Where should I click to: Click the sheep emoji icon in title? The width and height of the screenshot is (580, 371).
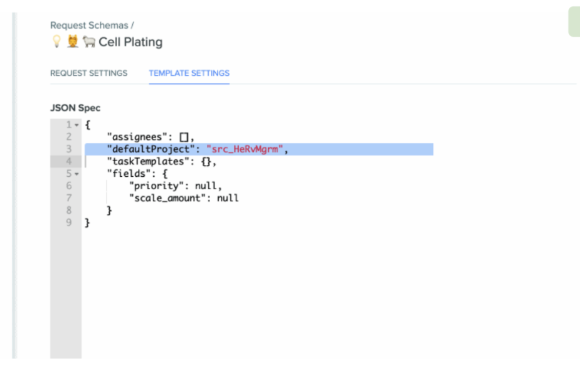[89, 42]
